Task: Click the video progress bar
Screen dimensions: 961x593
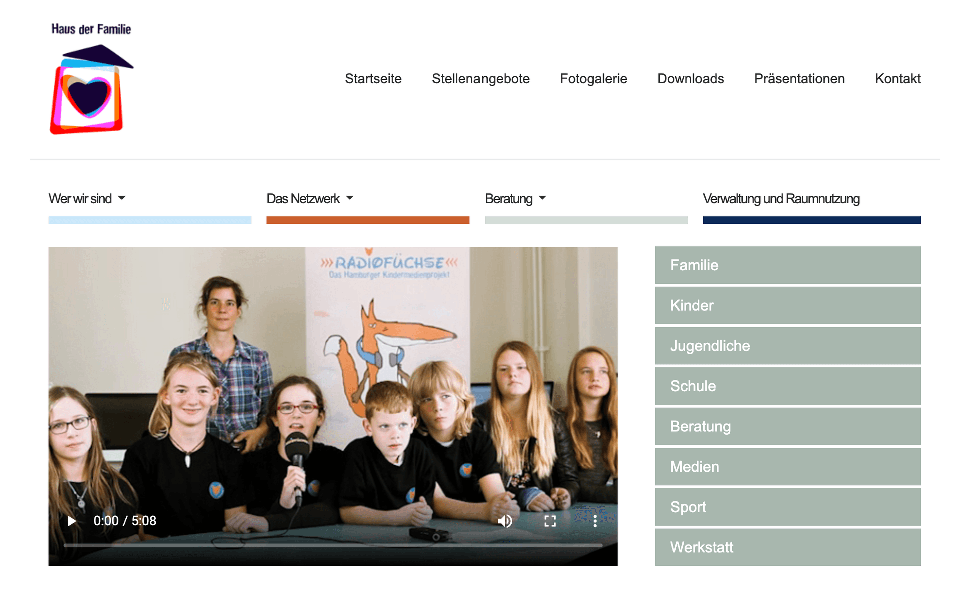Action: tap(332, 545)
